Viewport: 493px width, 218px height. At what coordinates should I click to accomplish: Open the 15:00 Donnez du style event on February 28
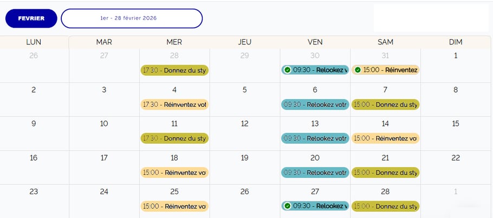385,206
